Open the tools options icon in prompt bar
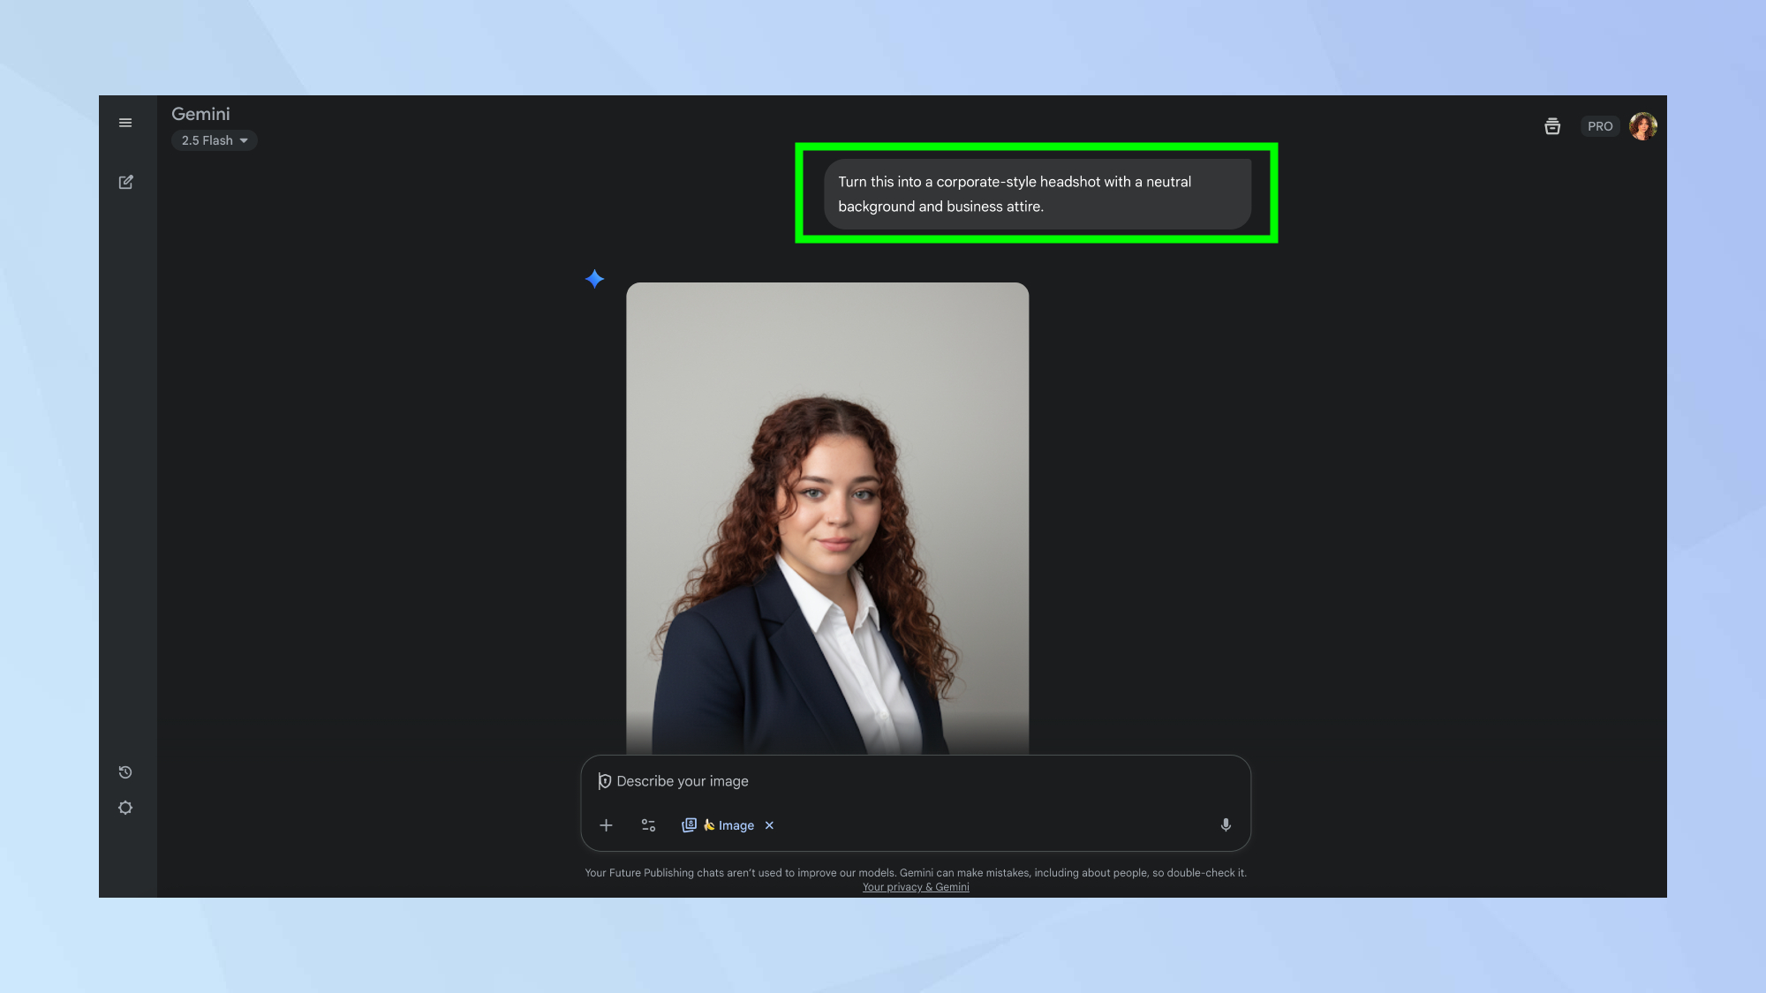The height and width of the screenshot is (993, 1766). (648, 825)
